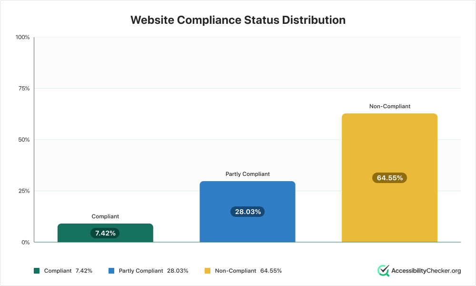Select the yellow Non-Compliant bar

[x=389, y=178]
